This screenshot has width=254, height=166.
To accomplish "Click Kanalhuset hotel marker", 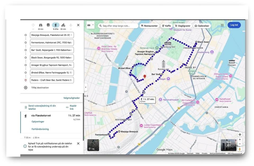I will coord(217,100).
